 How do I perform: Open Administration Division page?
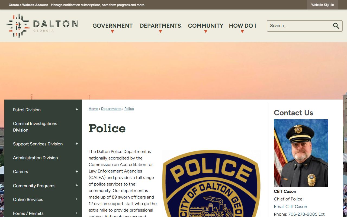point(36,158)
